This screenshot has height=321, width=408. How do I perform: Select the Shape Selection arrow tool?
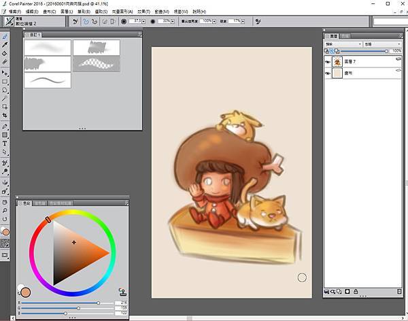[x=5, y=152]
